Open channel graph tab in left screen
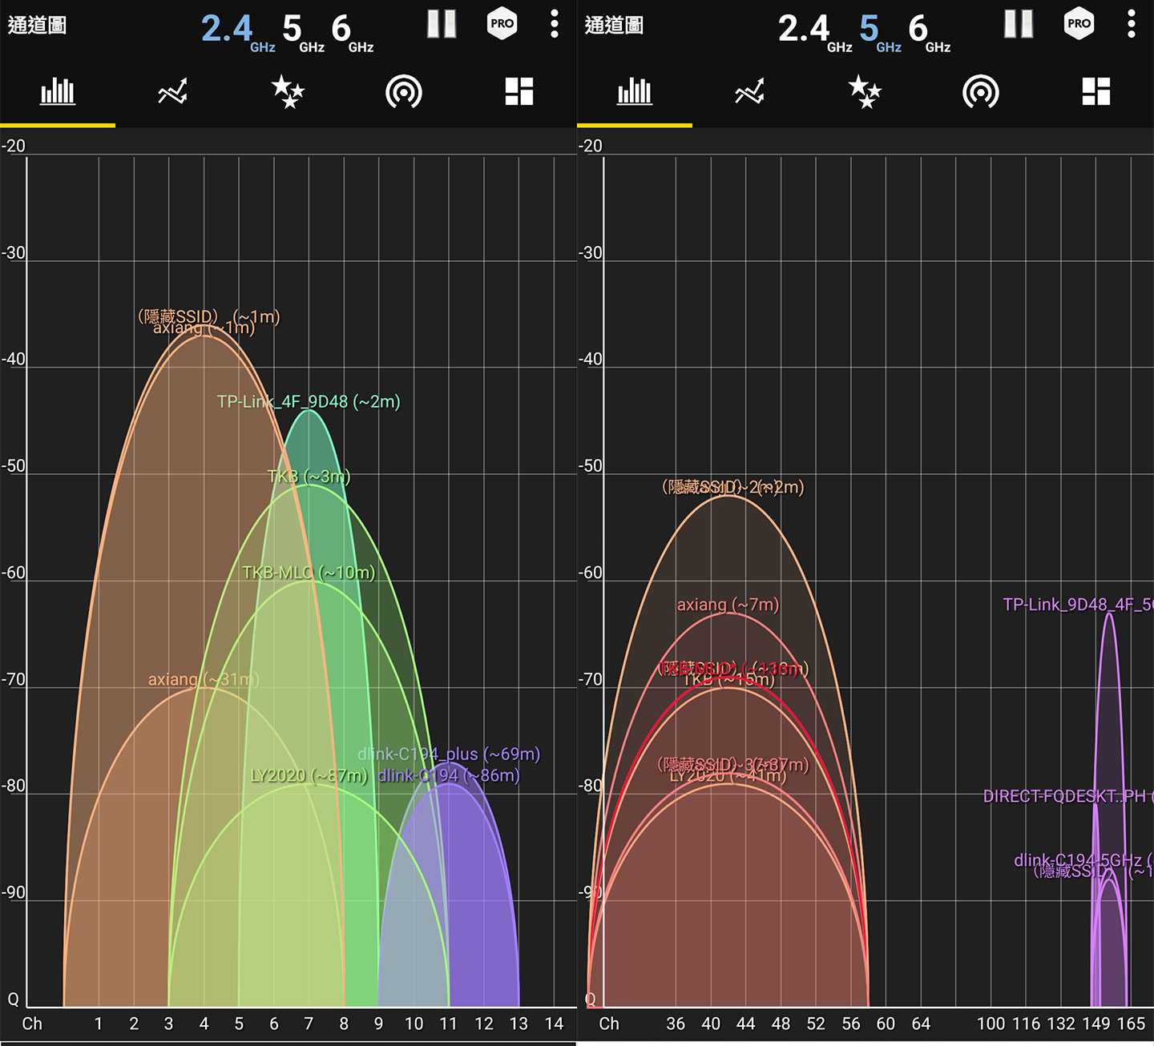This screenshot has height=1046, width=1154. 58,91
